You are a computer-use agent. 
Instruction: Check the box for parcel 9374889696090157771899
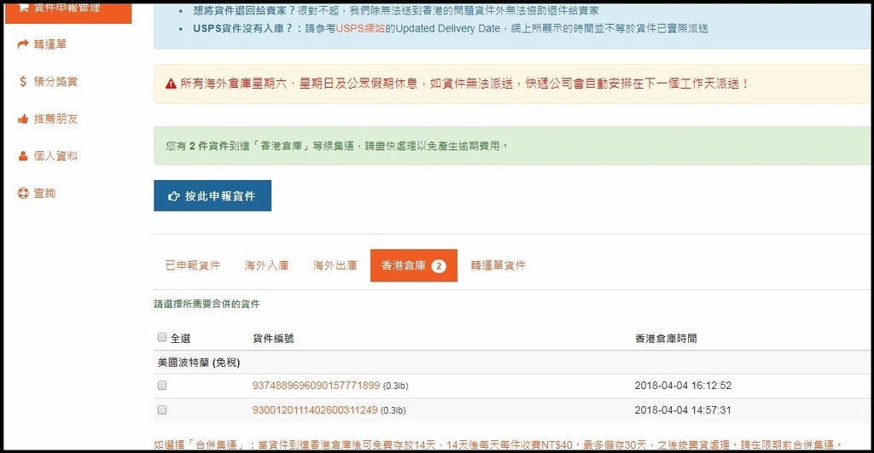pos(162,386)
